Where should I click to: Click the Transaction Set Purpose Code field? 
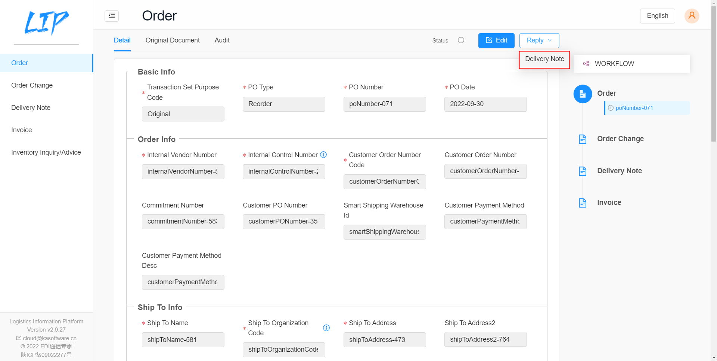point(183,114)
